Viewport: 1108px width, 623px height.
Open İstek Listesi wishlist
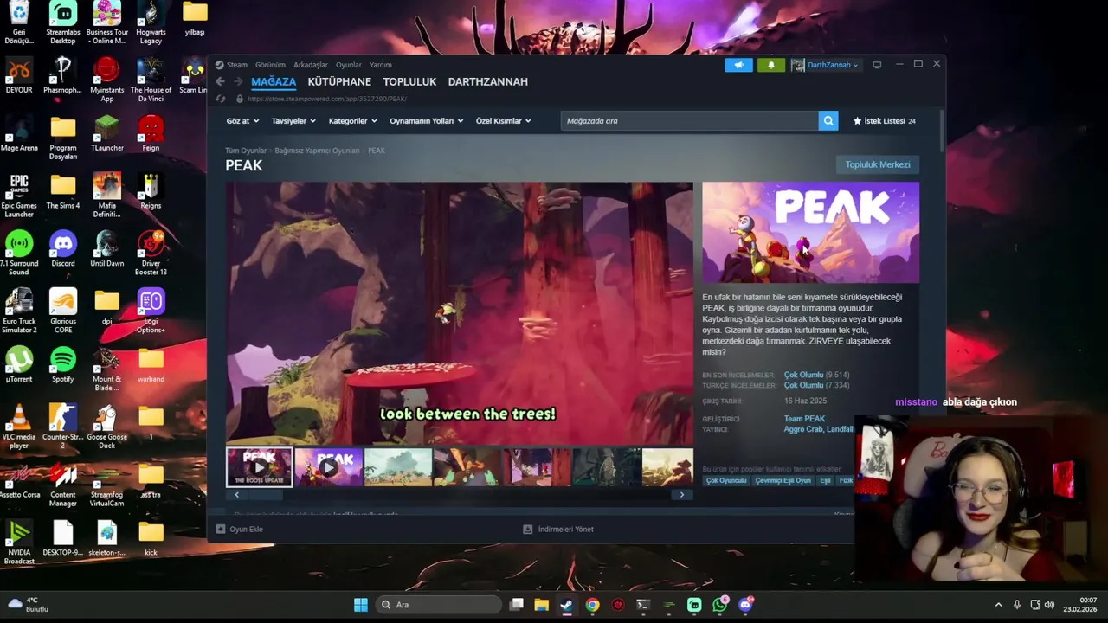pos(885,121)
